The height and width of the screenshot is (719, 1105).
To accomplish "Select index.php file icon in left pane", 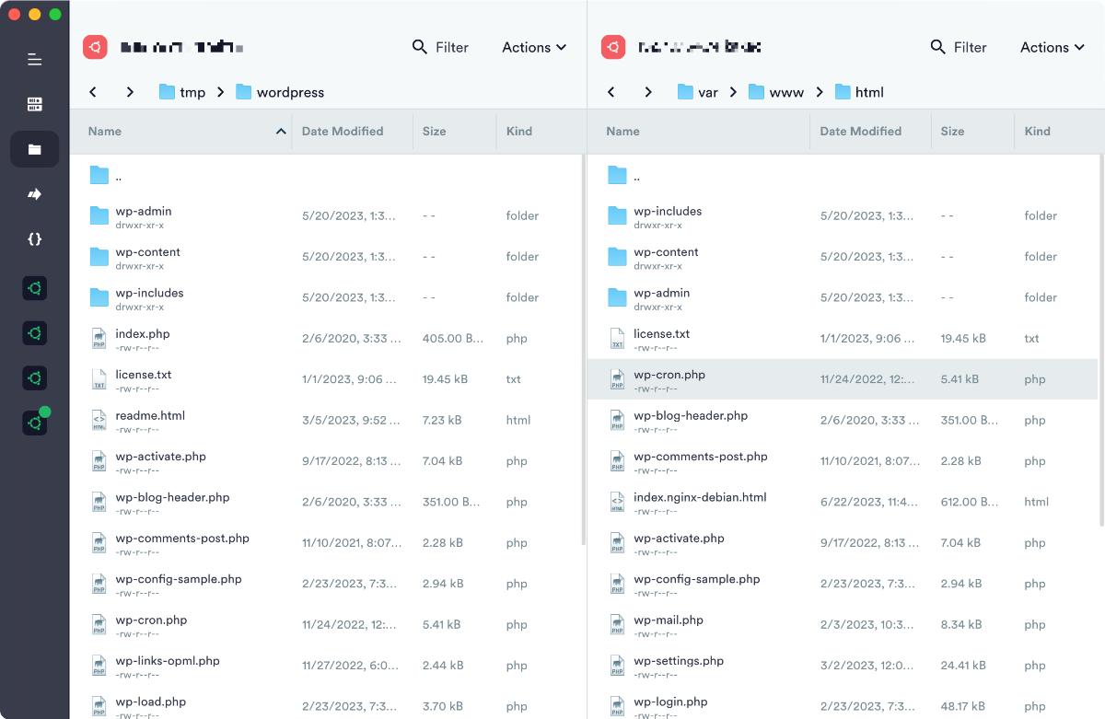I will coord(99,339).
